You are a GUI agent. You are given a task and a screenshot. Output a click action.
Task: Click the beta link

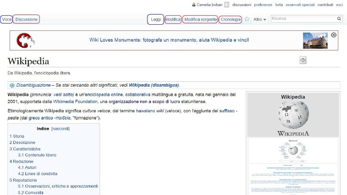tap(279, 5)
